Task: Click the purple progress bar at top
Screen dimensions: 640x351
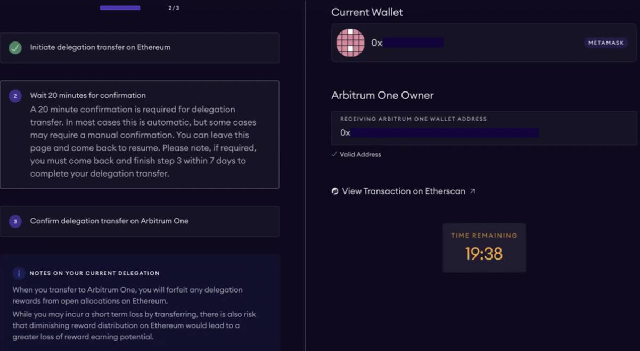Action: [120, 8]
